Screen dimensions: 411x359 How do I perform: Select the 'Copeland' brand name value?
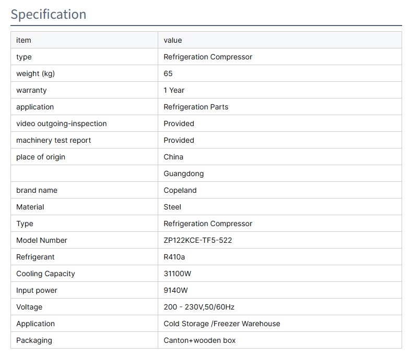(x=180, y=190)
